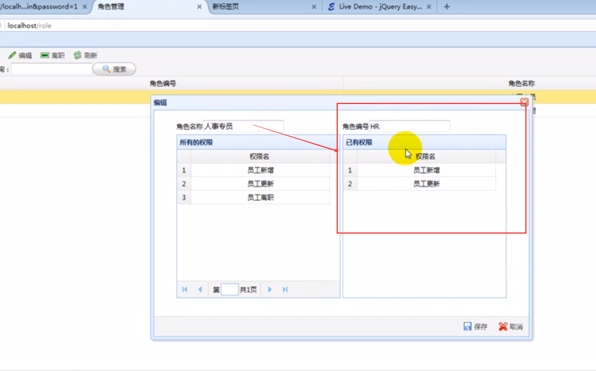Screen dimensions: 596x371
Task: Click the 角色编号 input containing HR
Action: tap(409, 126)
